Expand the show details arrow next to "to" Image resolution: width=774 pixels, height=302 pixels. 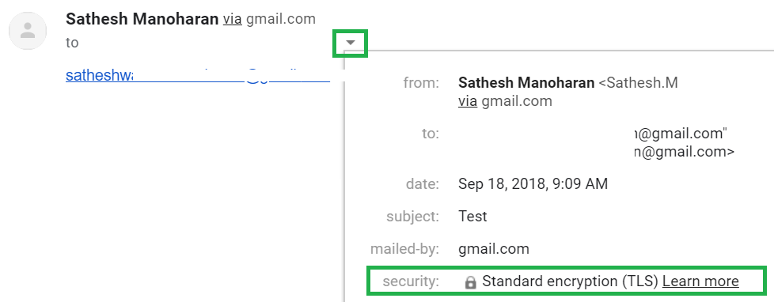tap(351, 43)
